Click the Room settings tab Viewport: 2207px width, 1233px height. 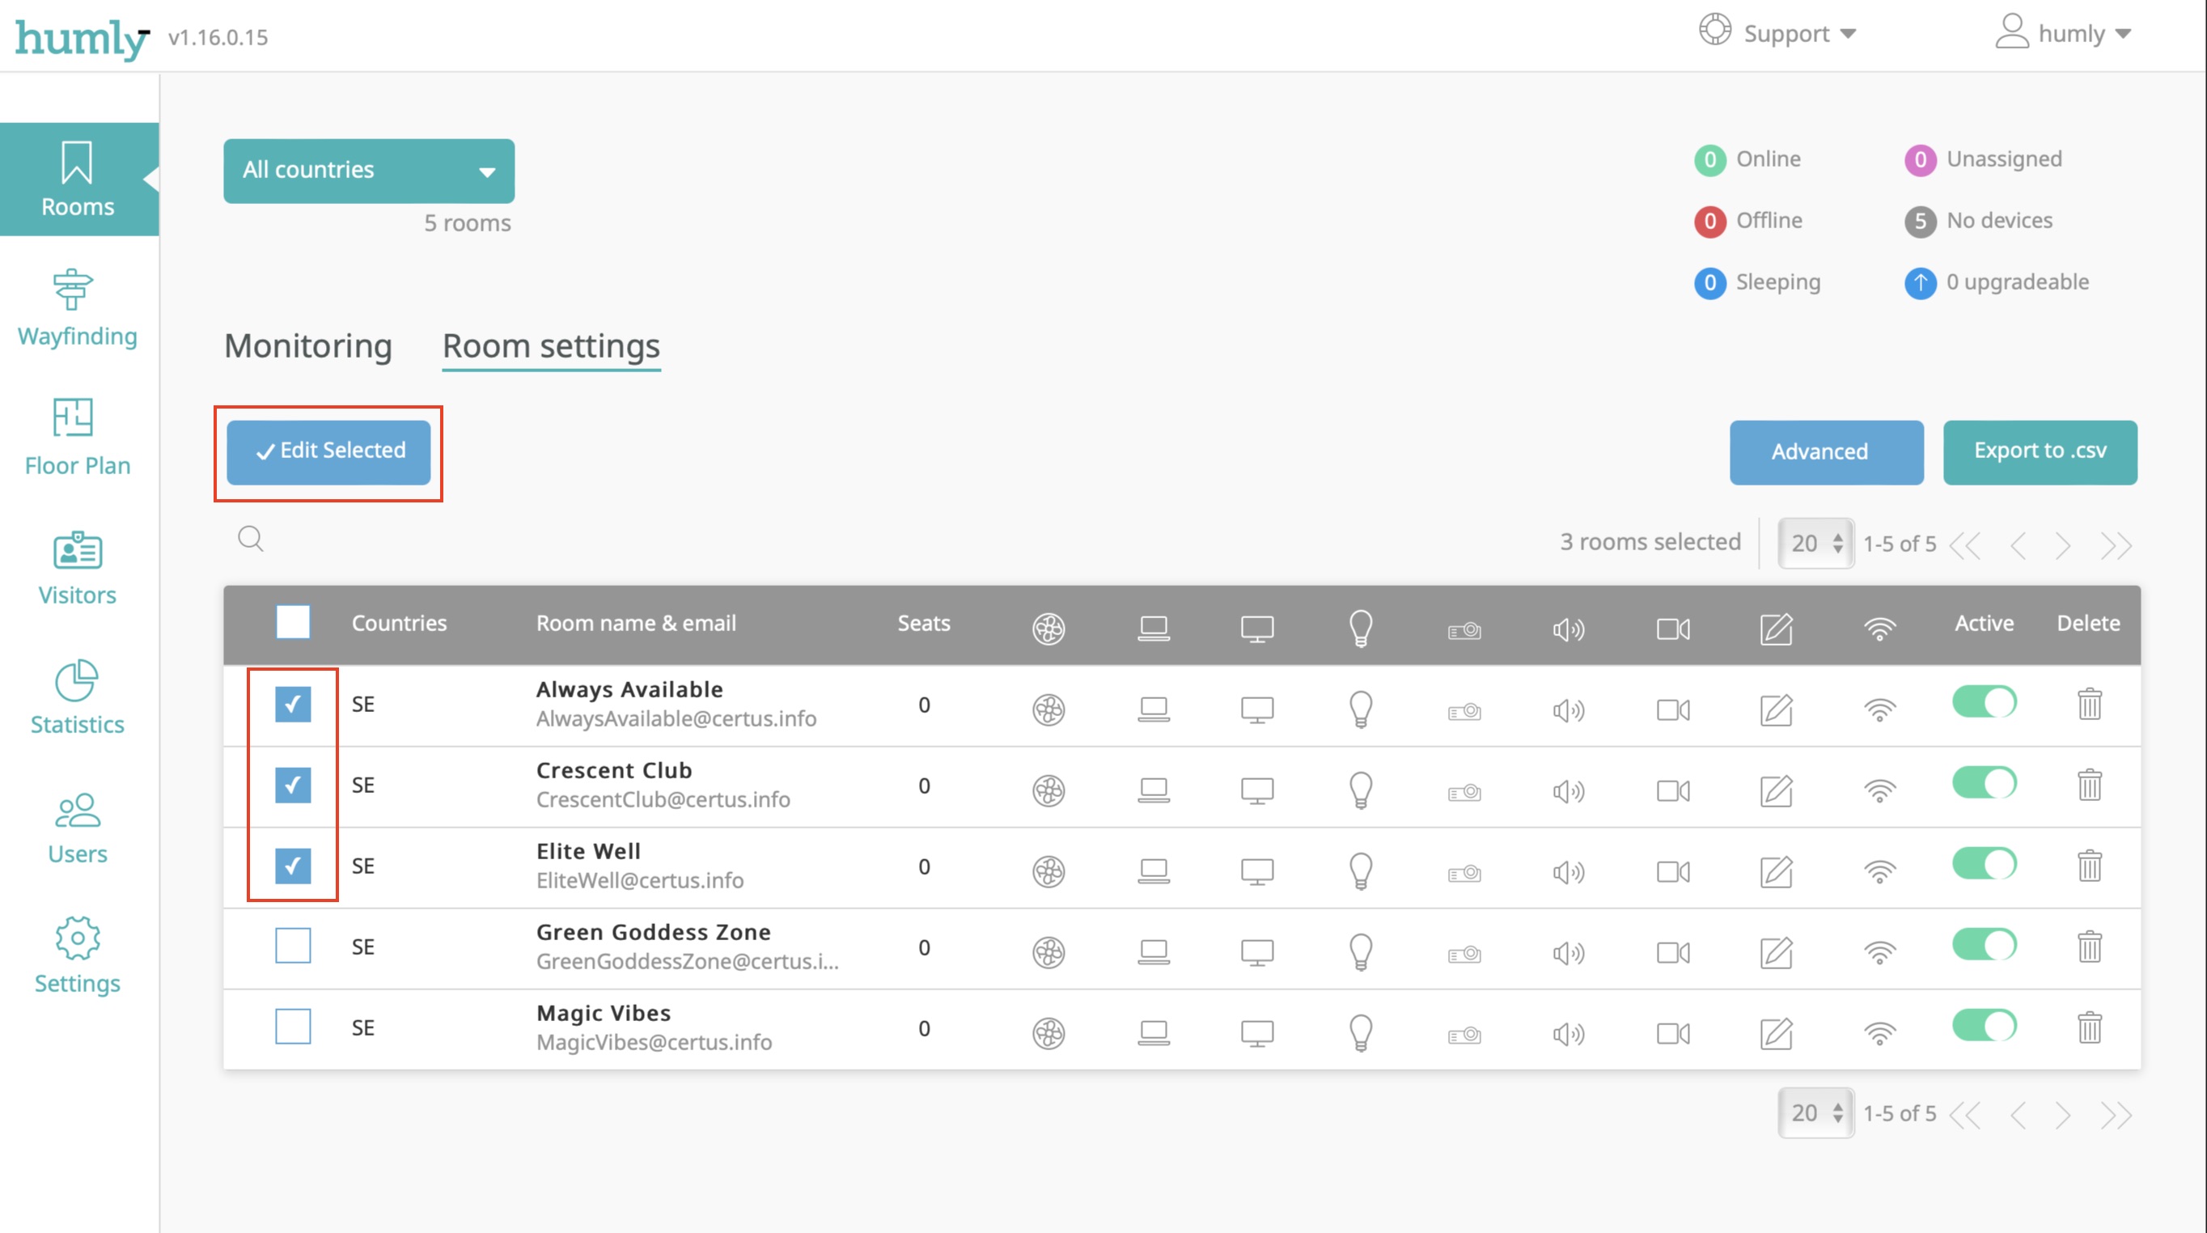click(550, 345)
